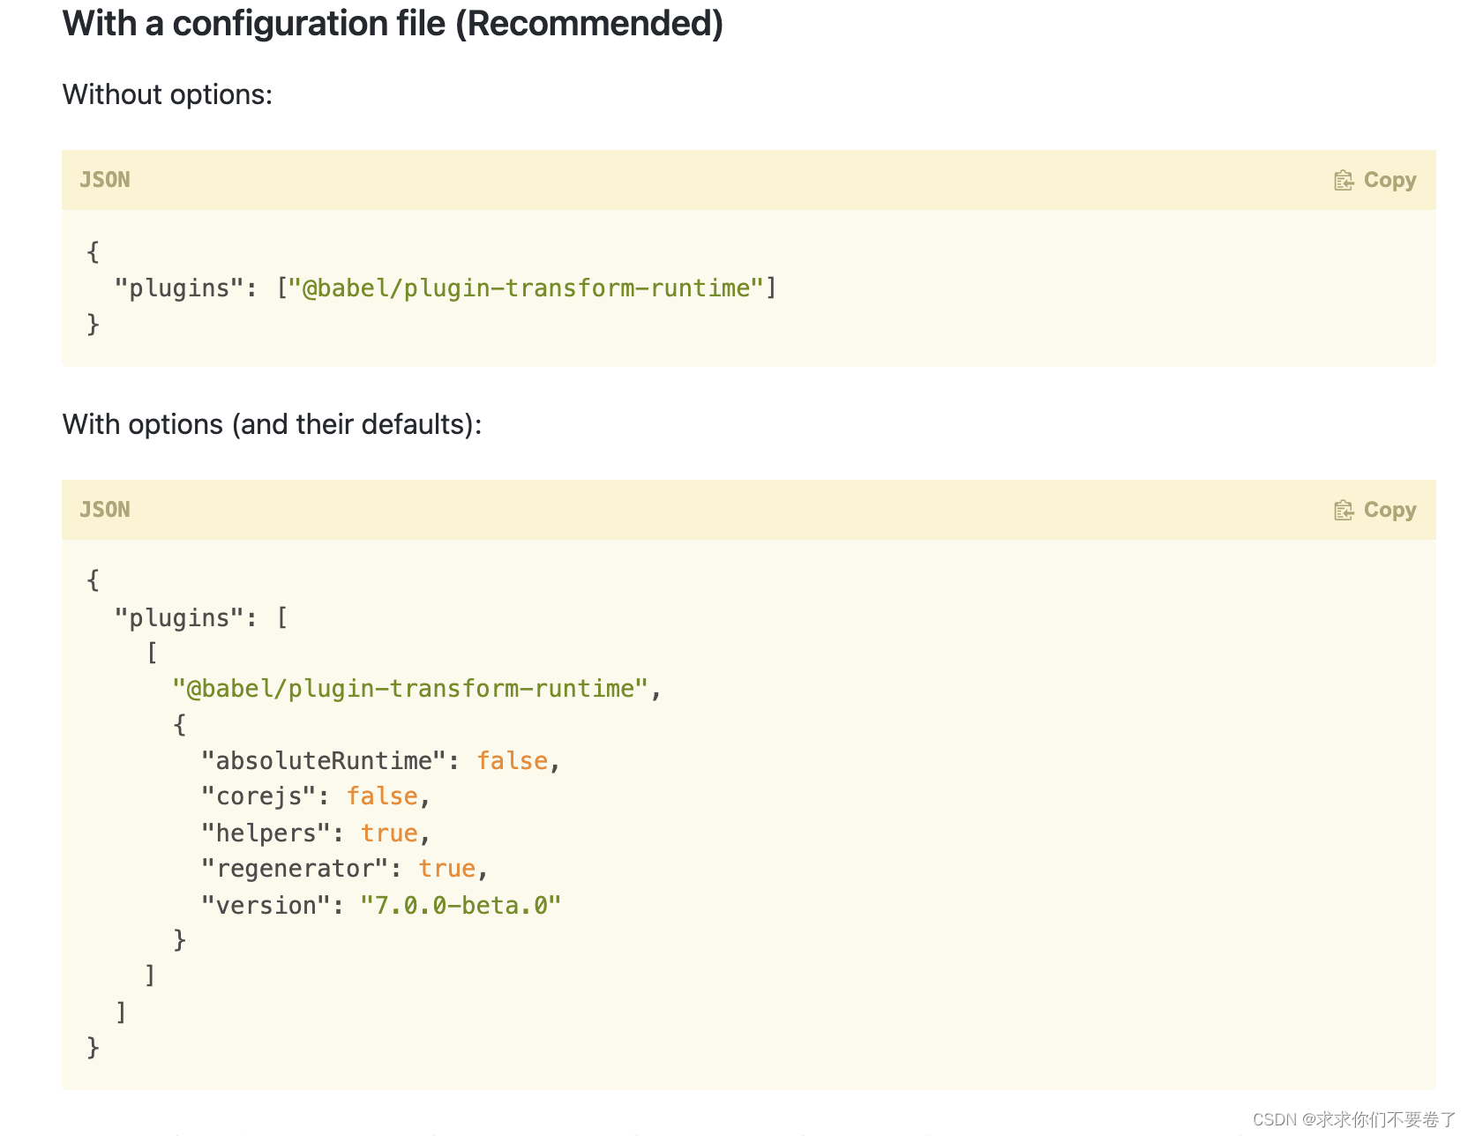The width and height of the screenshot is (1468, 1136).
Task: Click the false value of absoluteRuntime
Action: click(x=513, y=760)
